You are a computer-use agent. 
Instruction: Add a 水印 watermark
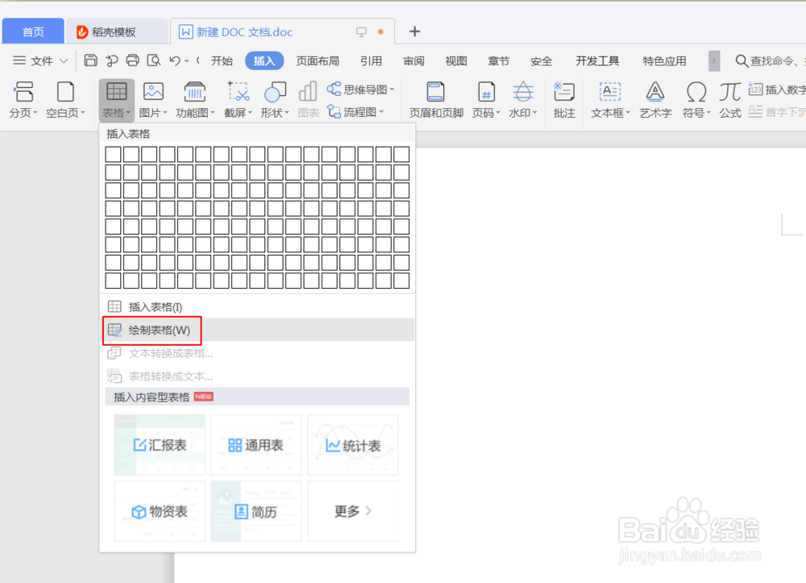point(523,100)
